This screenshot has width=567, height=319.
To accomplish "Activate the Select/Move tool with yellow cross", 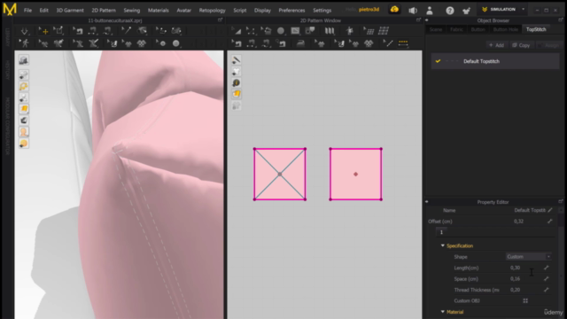I will (x=43, y=31).
